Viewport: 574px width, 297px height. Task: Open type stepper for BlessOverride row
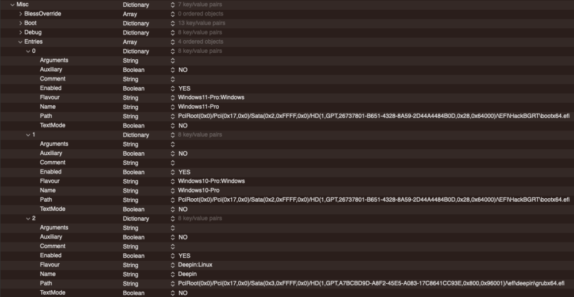[173, 14]
